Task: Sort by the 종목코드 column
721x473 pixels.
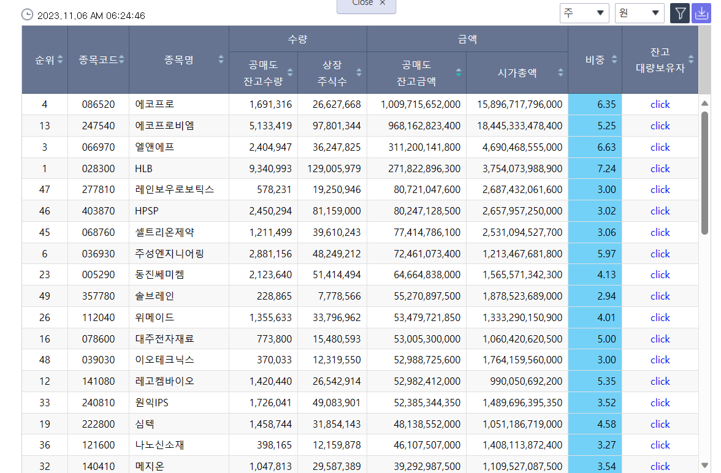Action: click(x=122, y=59)
